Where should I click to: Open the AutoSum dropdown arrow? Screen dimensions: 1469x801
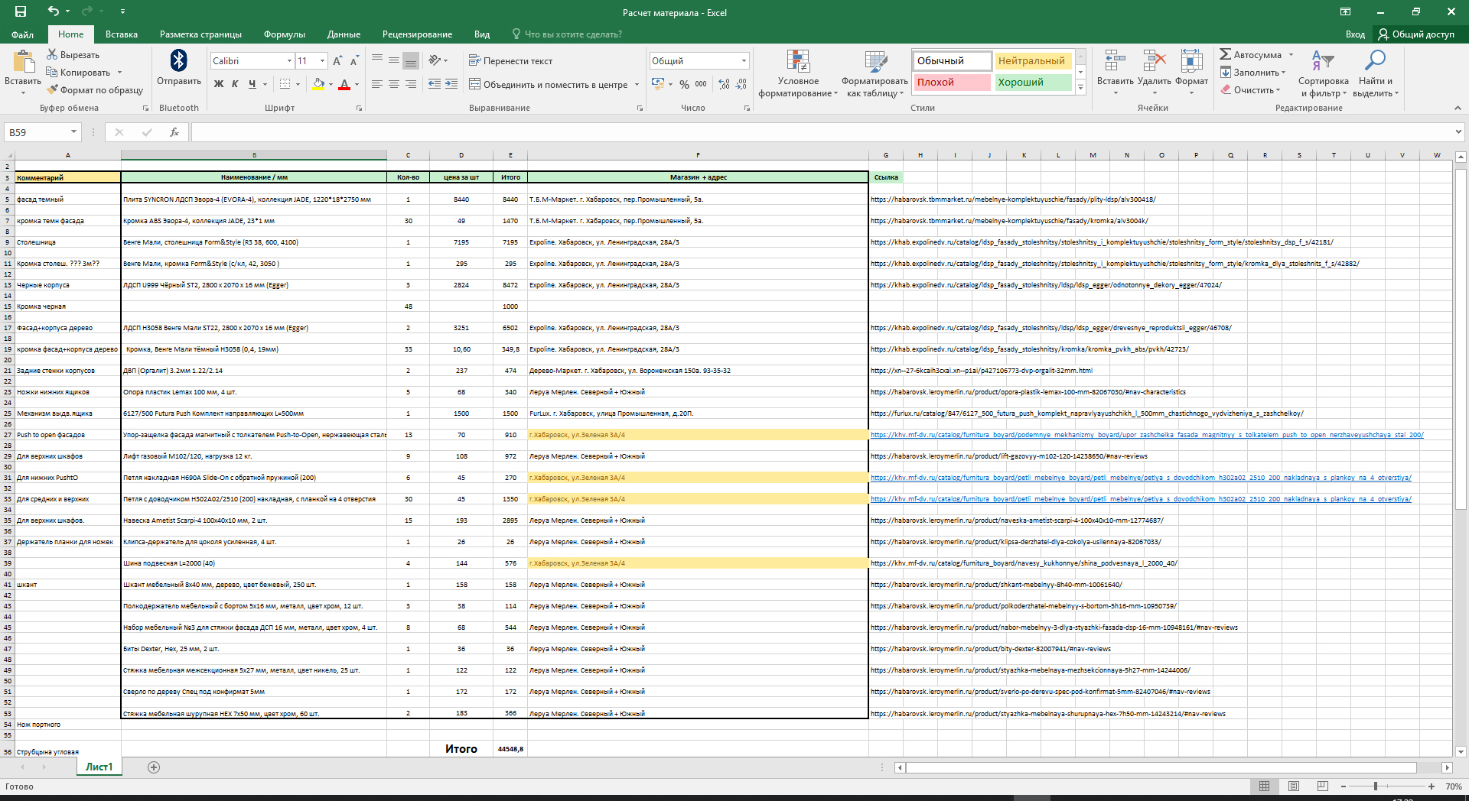(1291, 54)
